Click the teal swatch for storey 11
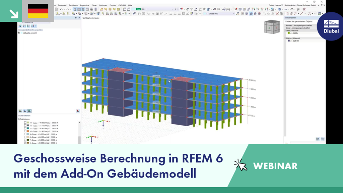Viewport: 343px width, 193px height. pos(28,128)
